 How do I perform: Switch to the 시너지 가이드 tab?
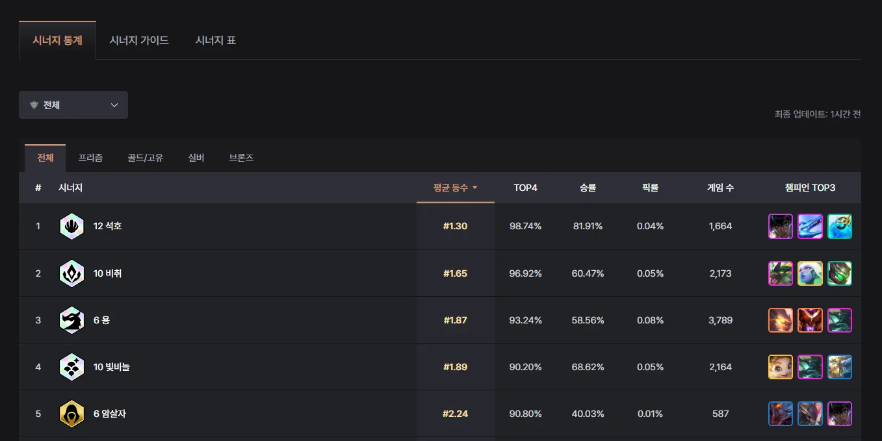pos(139,40)
